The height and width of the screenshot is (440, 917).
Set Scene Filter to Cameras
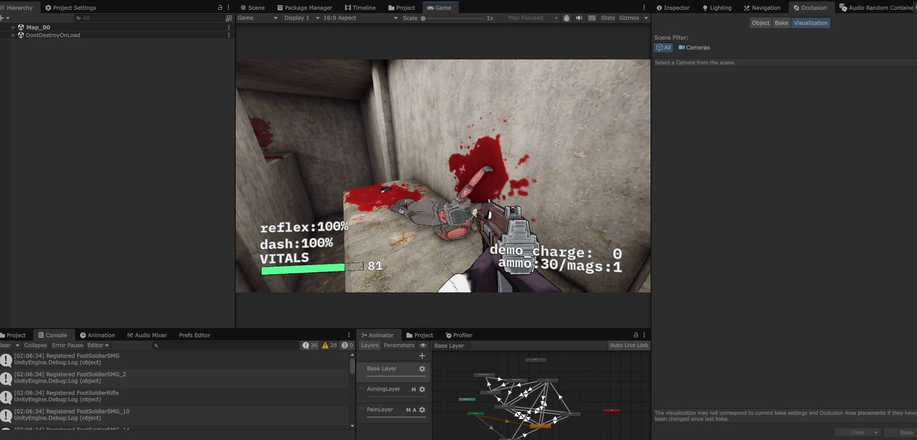pos(694,48)
